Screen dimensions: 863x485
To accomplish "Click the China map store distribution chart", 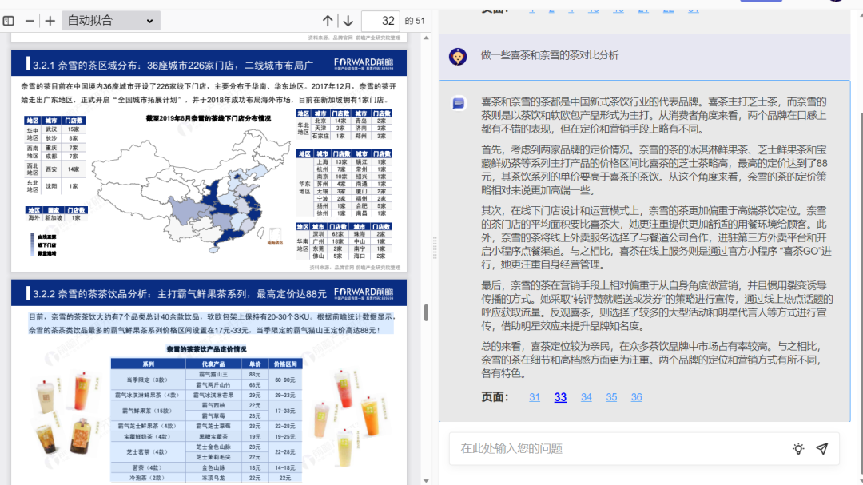I will pos(191,193).
